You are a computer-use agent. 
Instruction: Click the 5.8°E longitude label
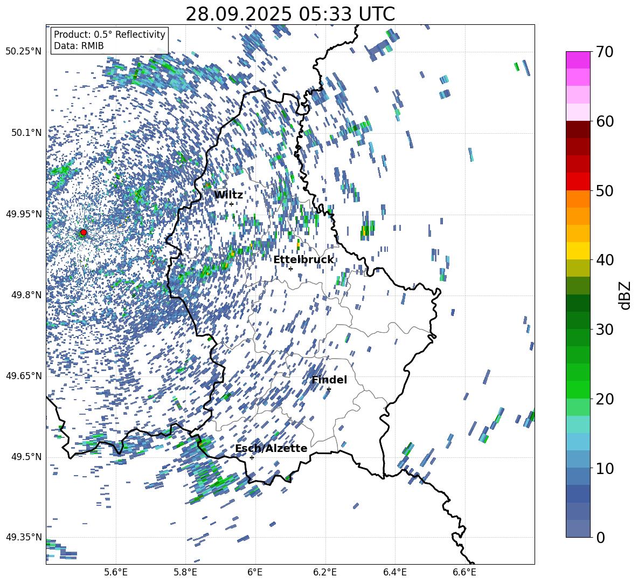click(x=185, y=572)
